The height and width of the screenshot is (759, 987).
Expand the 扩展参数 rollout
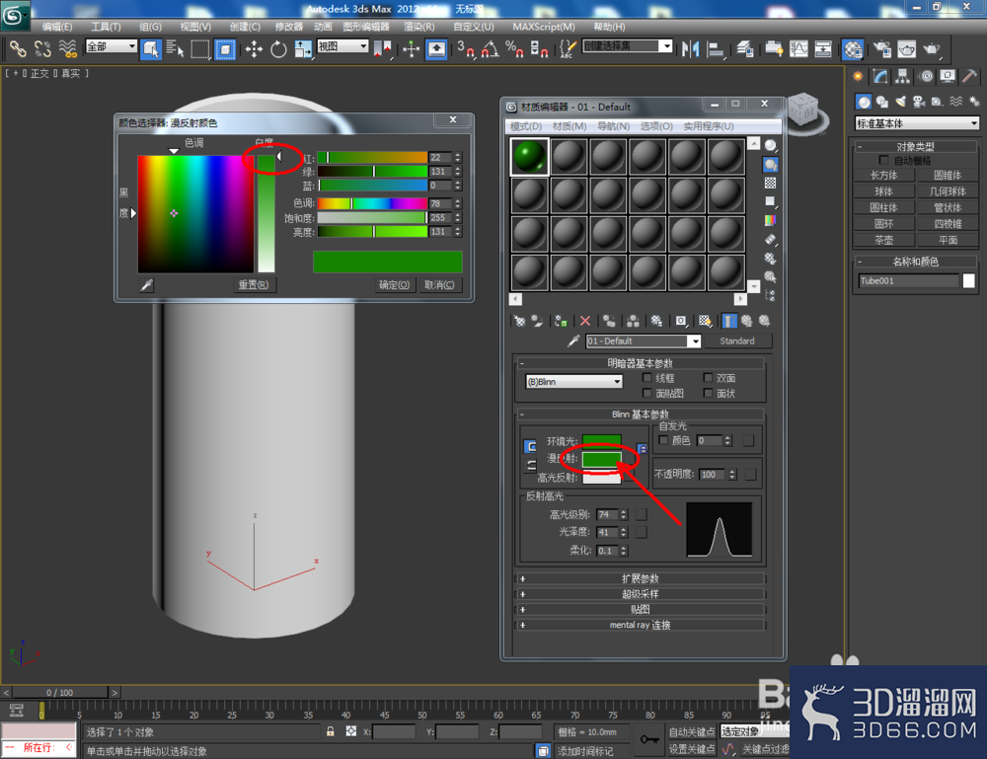pos(641,578)
